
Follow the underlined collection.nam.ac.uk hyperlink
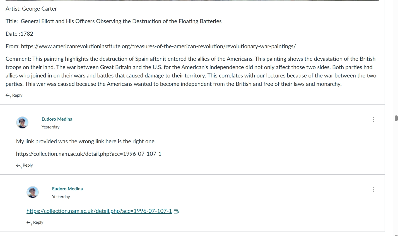99,211
